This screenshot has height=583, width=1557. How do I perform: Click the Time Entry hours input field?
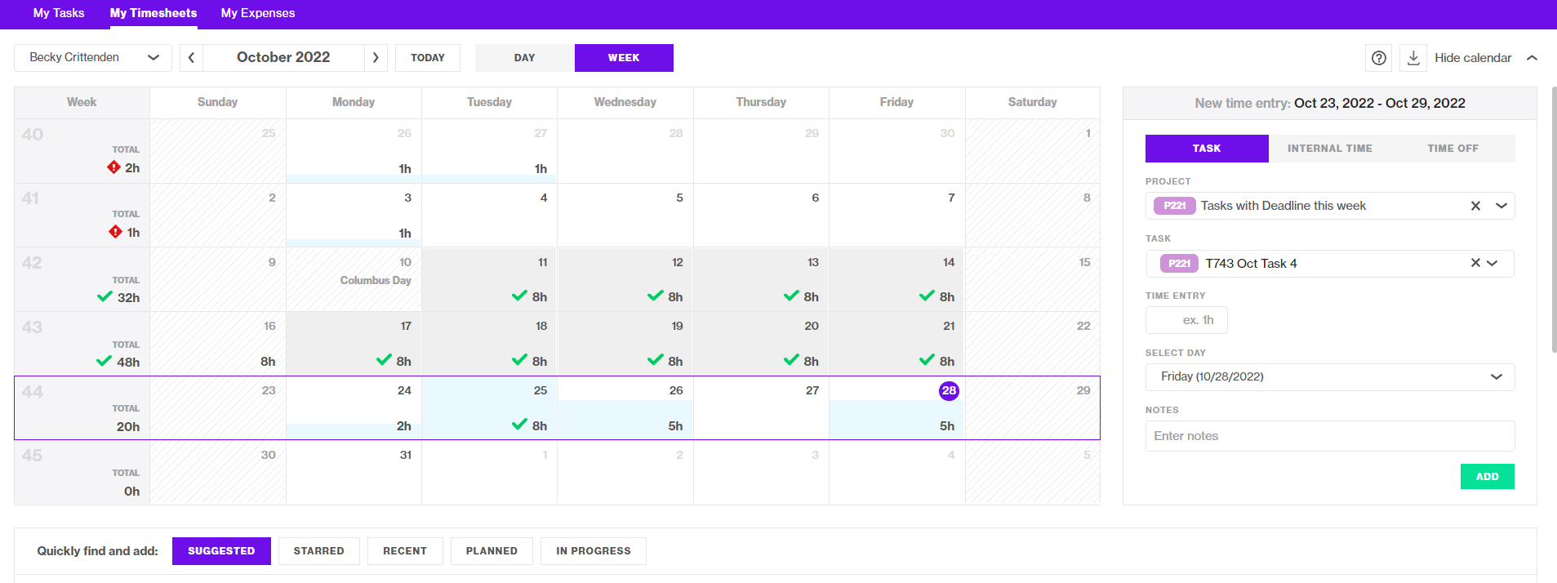click(x=1186, y=320)
